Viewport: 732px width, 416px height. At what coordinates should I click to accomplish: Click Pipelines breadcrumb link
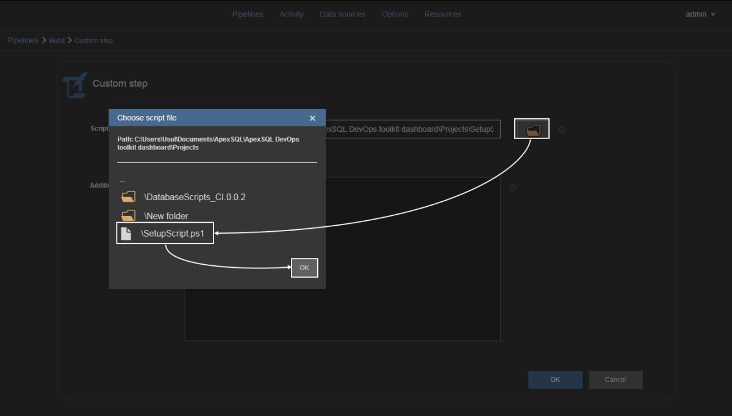[23, 40]
